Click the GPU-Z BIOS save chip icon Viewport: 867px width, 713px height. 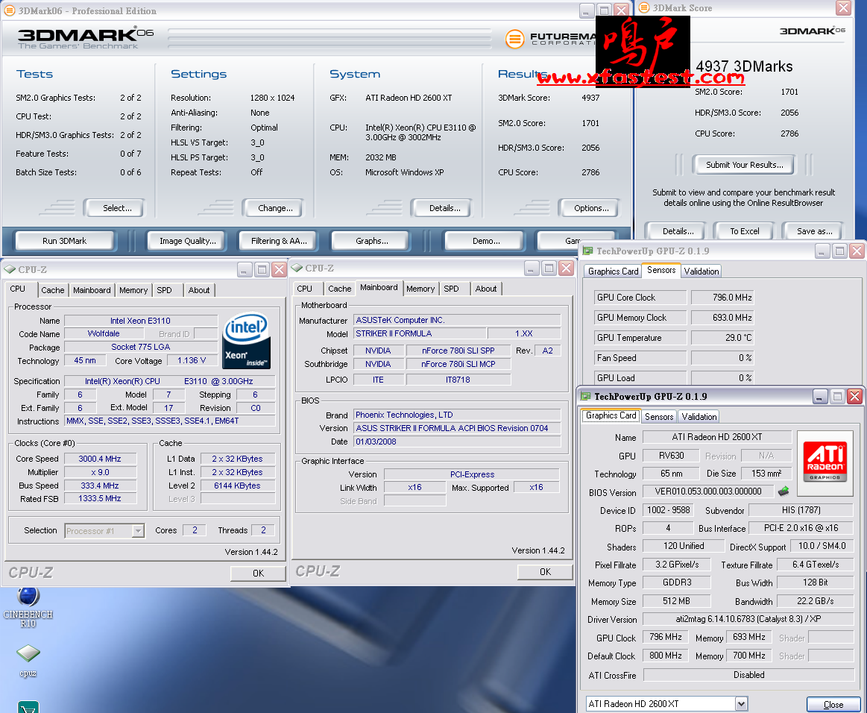coord(784,491)
